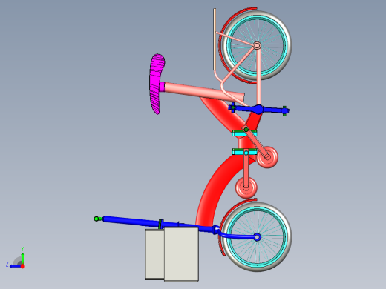
Task: Select the long blue drawbar
Action: pos(131,221)
